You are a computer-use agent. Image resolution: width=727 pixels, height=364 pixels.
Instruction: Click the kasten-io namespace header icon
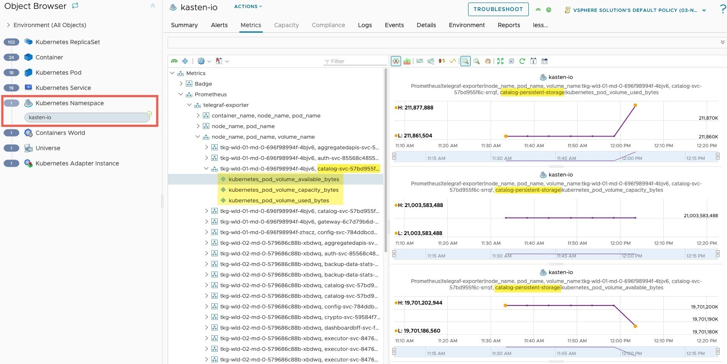tap(173, 7)
